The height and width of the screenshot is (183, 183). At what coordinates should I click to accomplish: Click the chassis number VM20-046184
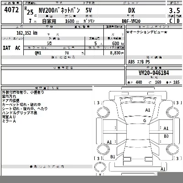(154, 73)
